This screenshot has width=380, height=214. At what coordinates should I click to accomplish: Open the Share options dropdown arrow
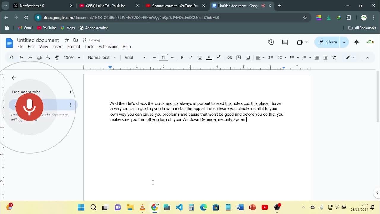[344, 42]
